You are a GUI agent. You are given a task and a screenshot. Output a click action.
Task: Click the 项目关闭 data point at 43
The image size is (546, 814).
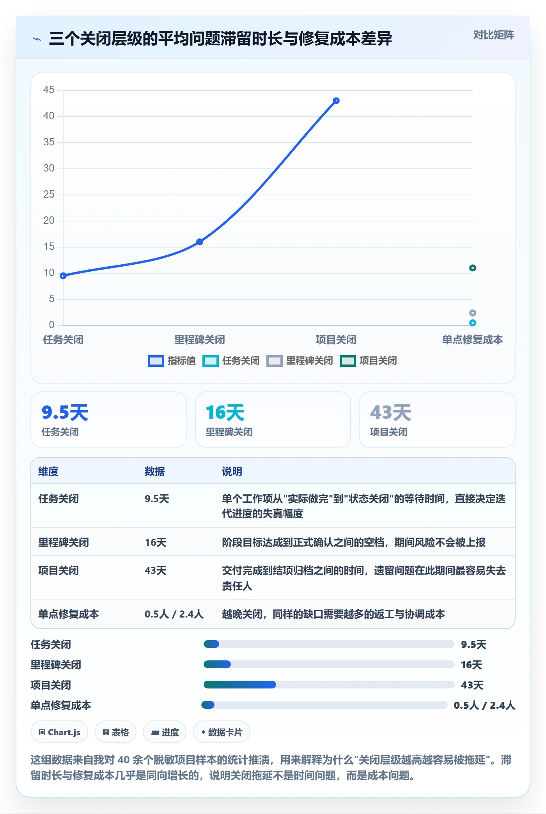336,101
